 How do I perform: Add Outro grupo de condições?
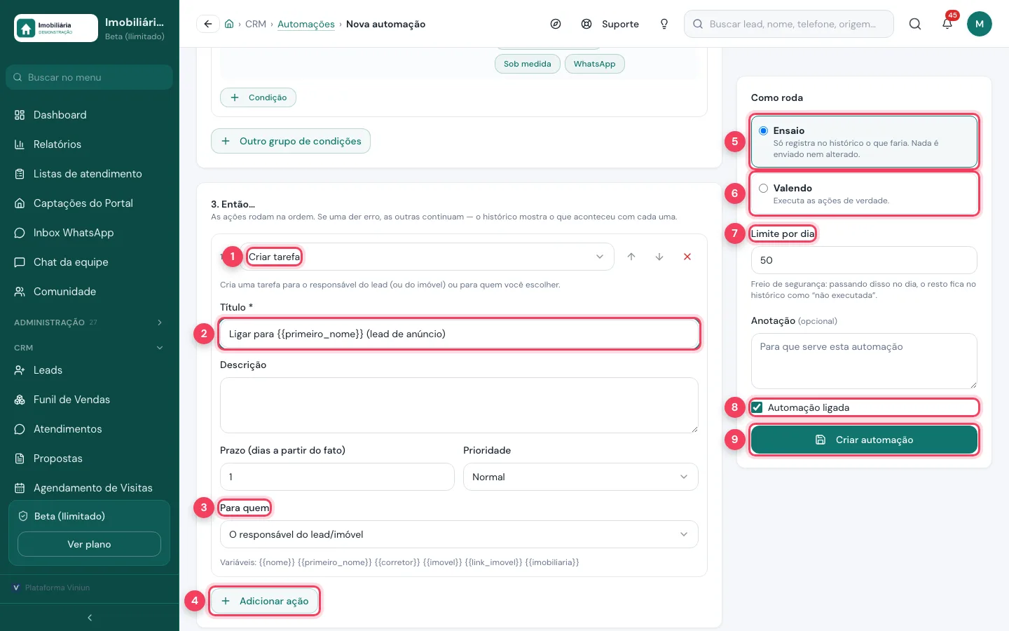tap(291, 141)
